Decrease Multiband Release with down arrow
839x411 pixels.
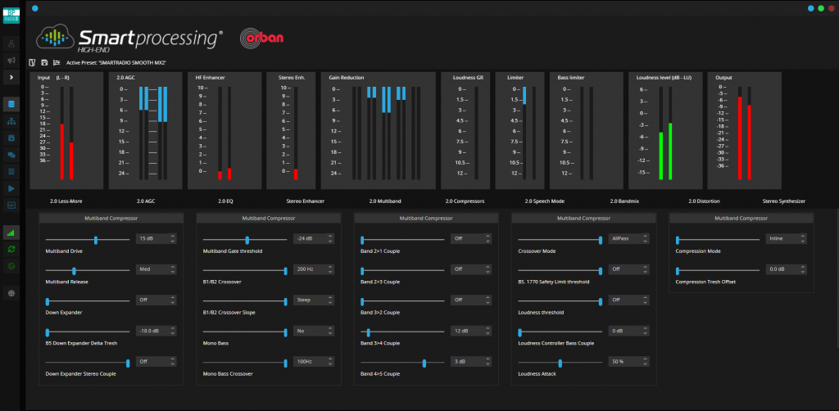coord(173,272)
